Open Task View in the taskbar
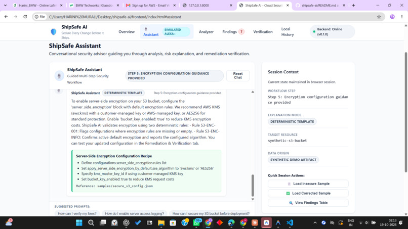This screenshot has width=408, height=229. (103, 223)
